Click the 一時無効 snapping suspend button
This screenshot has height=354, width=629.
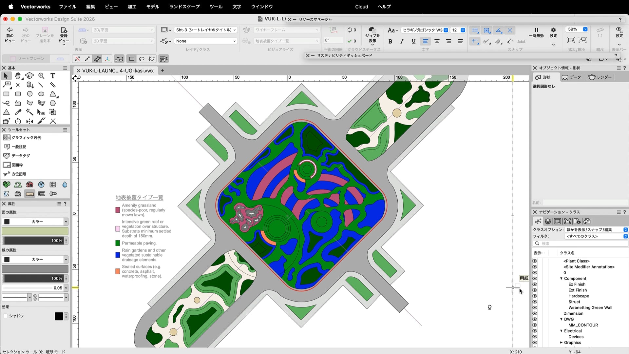[x=536, y=32]
